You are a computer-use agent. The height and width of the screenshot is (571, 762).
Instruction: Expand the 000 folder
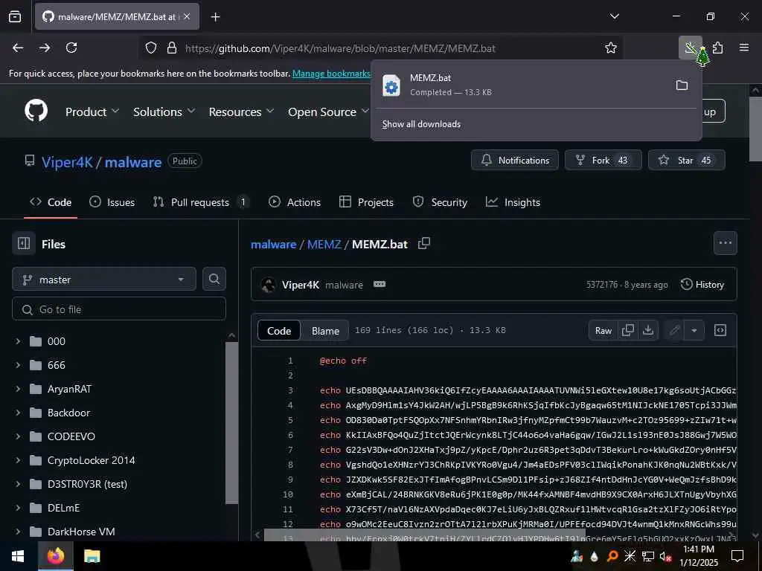(18, 341)
